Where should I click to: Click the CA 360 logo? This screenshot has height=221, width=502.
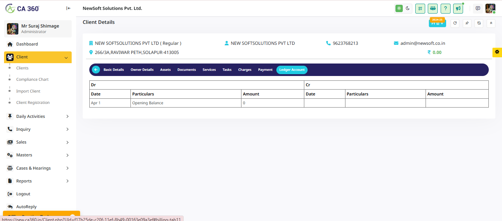tap(22, 8)
